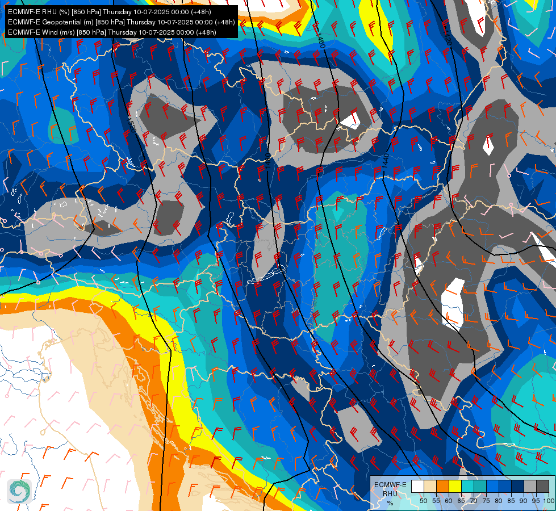
Task: Click the legend value 95
Action: [536, 501]
